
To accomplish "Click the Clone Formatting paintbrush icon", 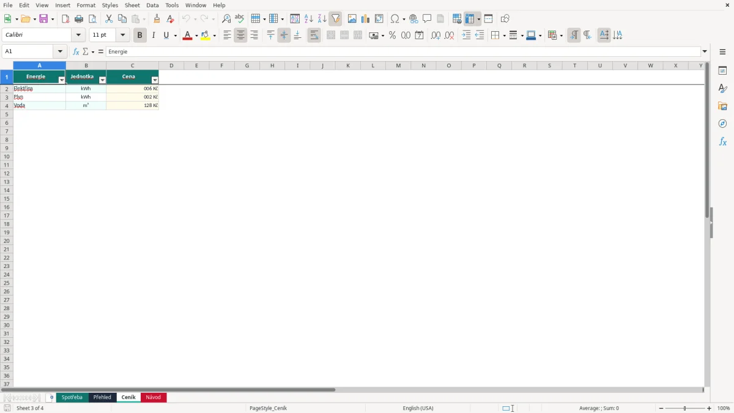I will coord(157,19).
